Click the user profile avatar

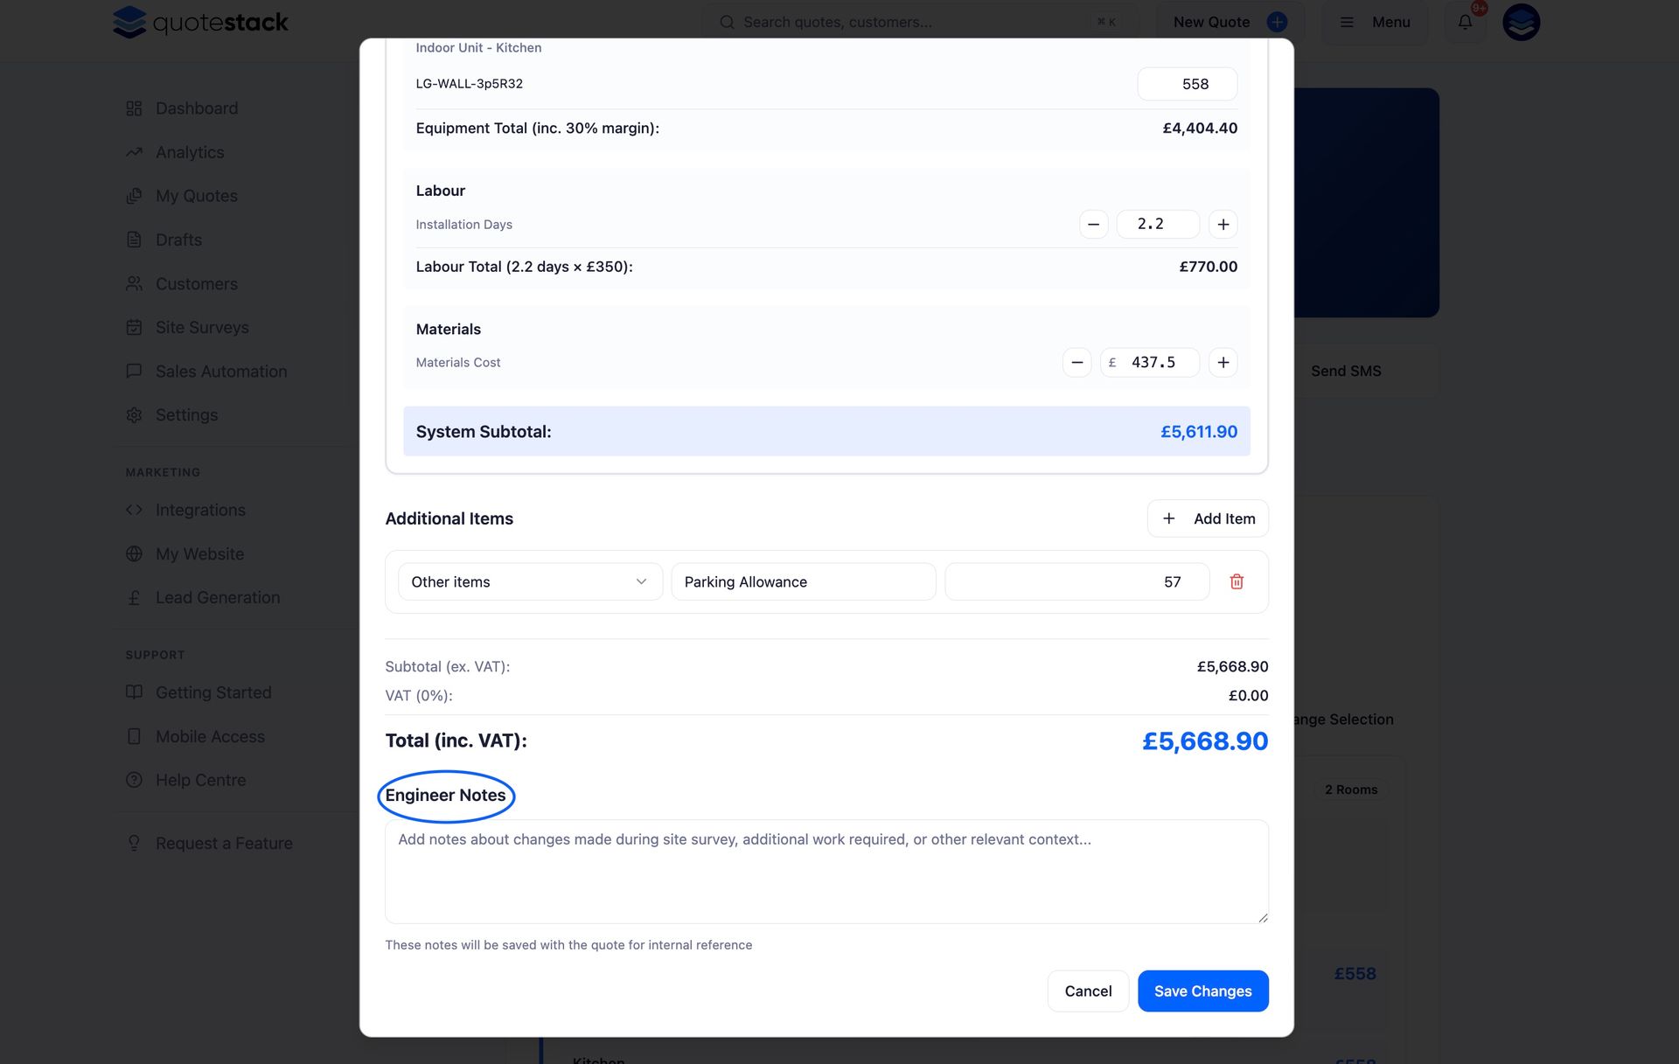1521,23
